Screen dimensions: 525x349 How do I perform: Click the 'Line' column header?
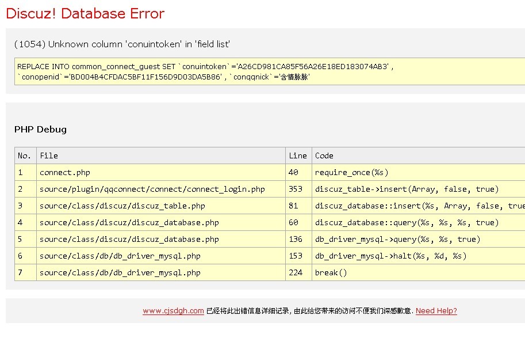point(298,155)
